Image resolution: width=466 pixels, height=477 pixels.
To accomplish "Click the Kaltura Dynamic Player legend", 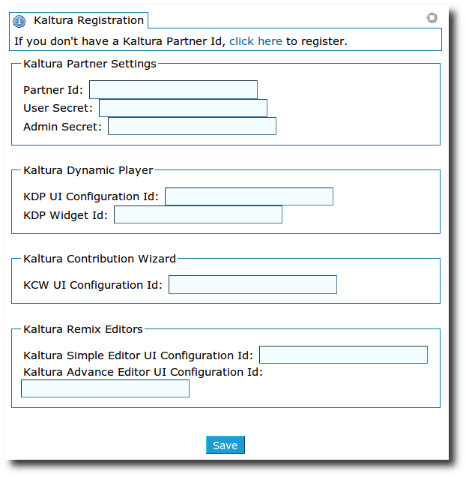I will tap(88, 170).
